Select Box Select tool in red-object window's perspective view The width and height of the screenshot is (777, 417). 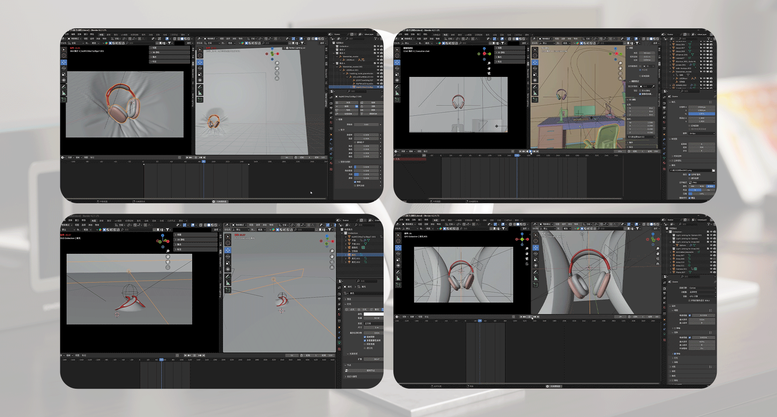[x=228, y=236]
